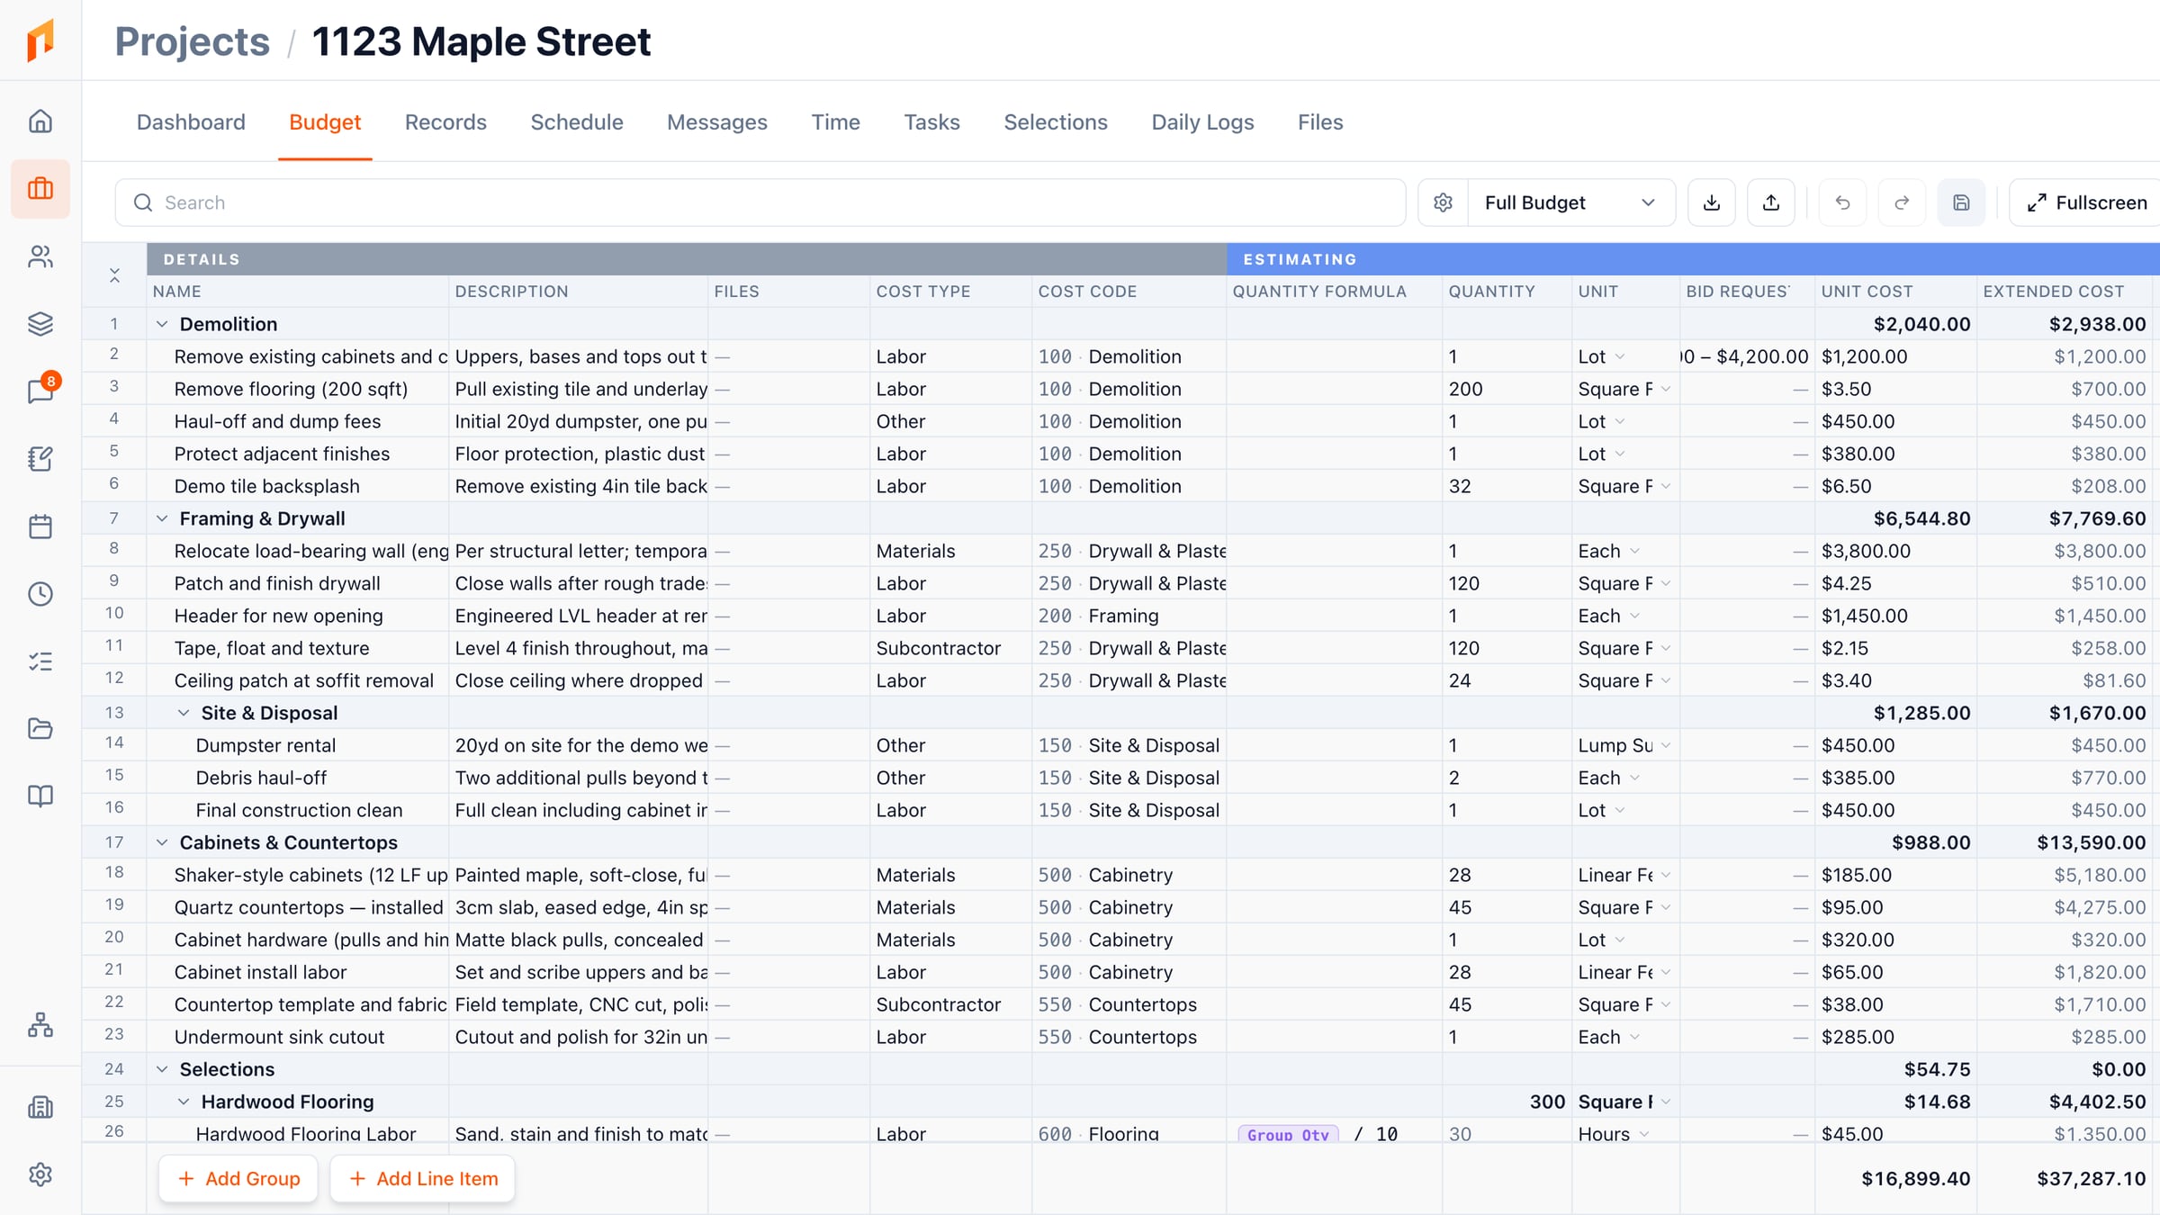
Task: Click the Add Group button
Action: [238, 1179]
